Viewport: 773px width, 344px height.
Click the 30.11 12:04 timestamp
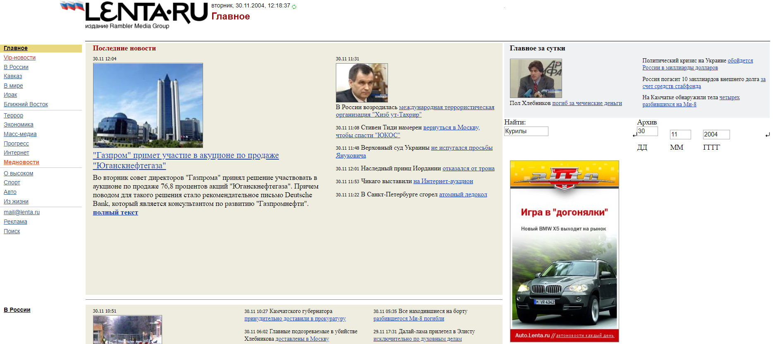coord(105,59)
